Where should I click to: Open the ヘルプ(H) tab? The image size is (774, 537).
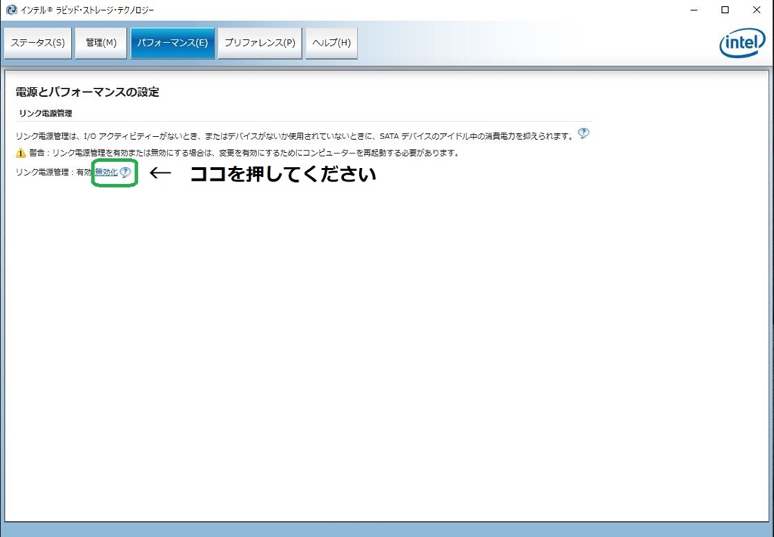point(332,43)
